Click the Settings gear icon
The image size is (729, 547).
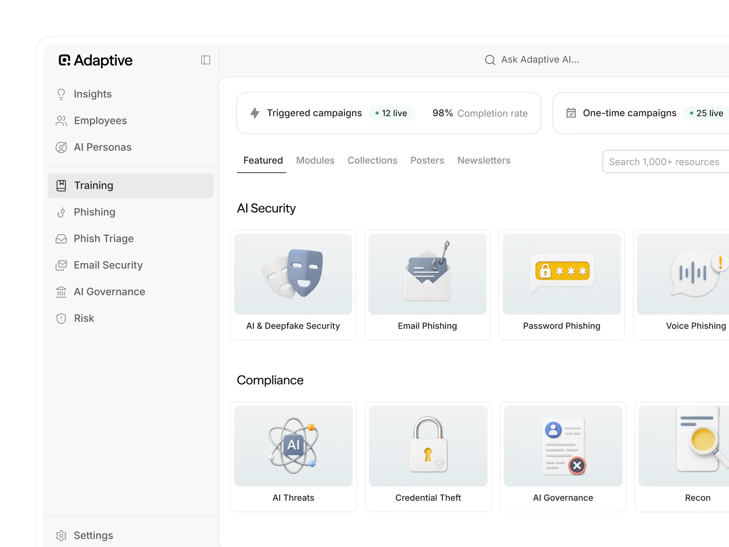click(x=61, y=536)
